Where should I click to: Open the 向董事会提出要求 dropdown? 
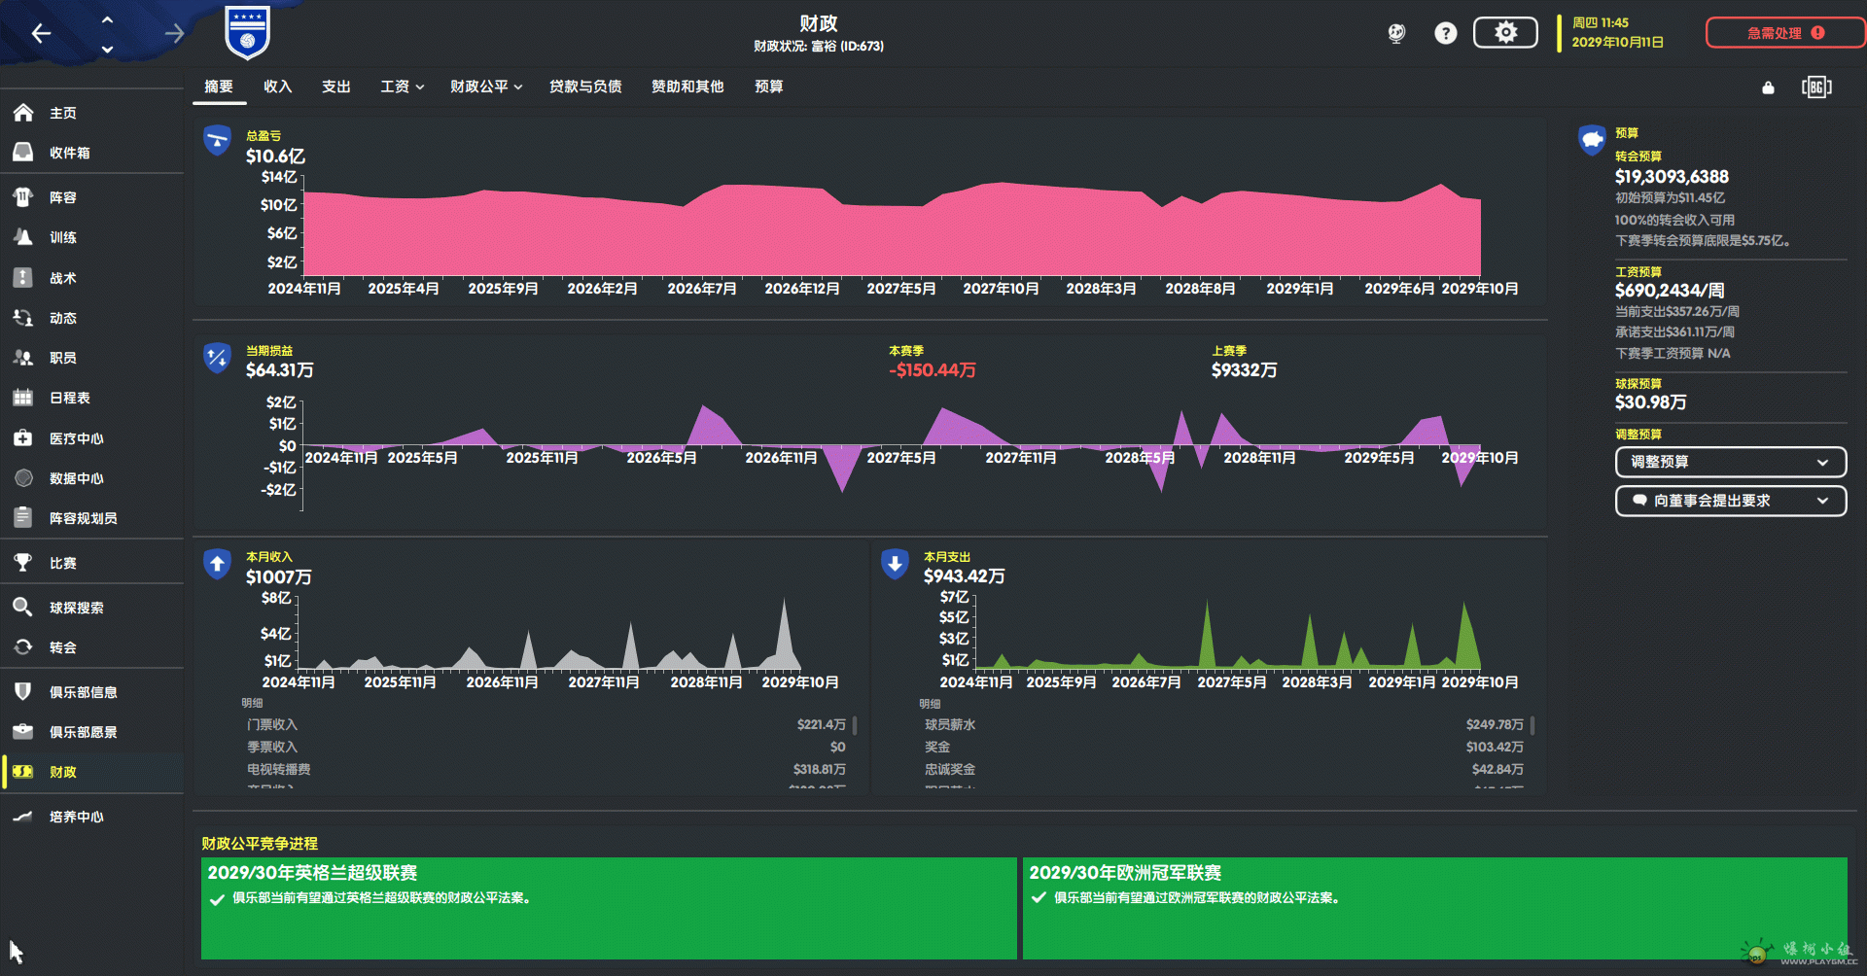pyautogui.click(x=1730, y=501)
